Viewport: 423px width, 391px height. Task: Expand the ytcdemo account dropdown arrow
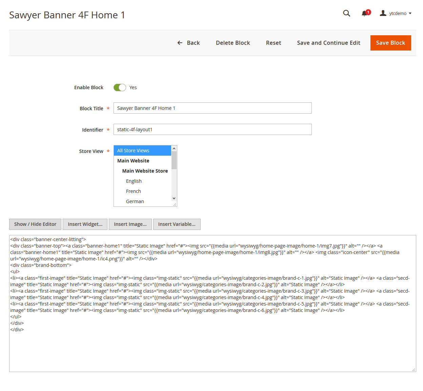(x=410, y=14)
